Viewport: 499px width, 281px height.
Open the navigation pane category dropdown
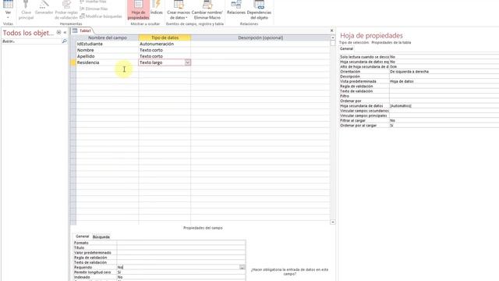tap(58, 33)
